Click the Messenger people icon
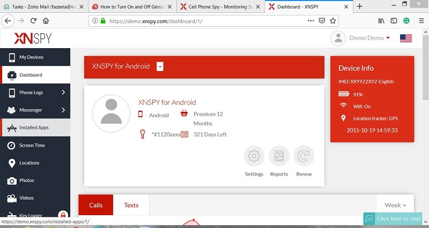 (11, 110)
